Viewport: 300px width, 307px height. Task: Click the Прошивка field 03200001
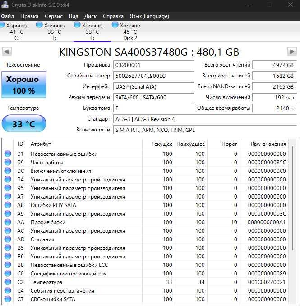point(154,65)
